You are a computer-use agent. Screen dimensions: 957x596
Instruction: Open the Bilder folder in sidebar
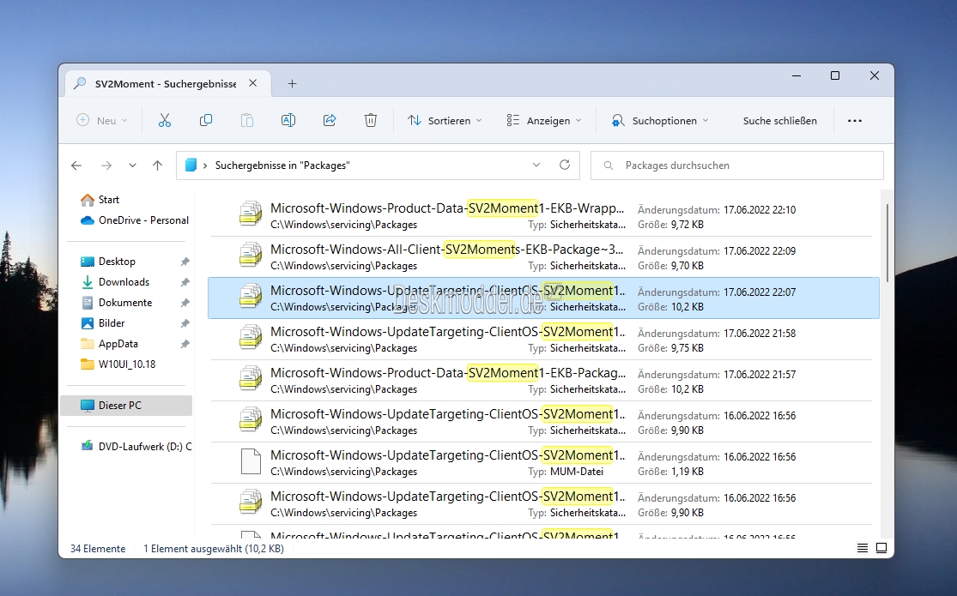point(112,323)
